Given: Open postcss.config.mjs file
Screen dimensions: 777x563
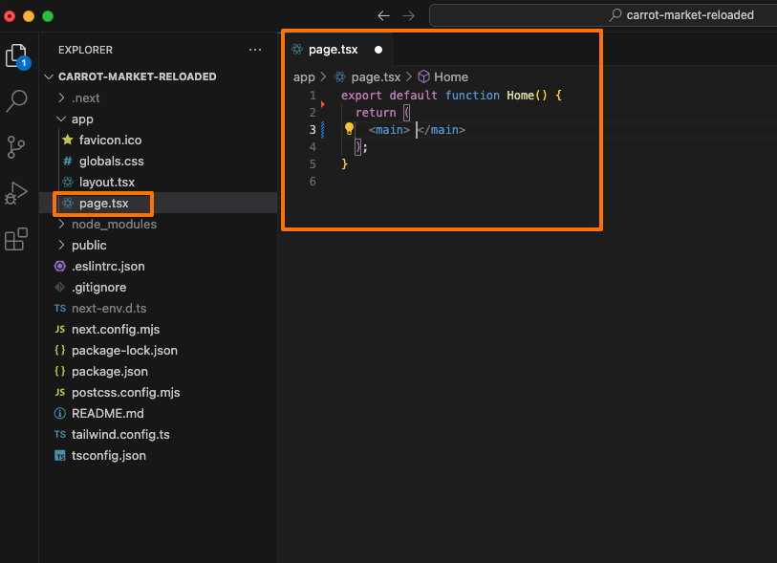Looking at the screenshot, I should (x=126, y=393).
